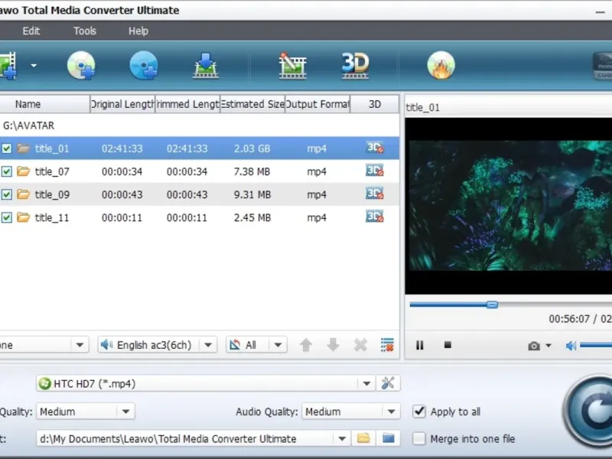
Task: Open the output path dropdown
Action: [342, 438]
